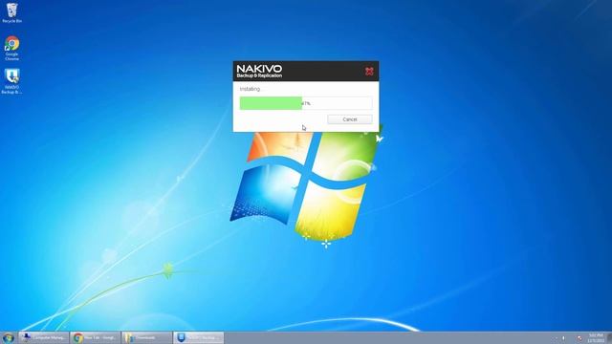Open the Downloads folder taskbar button

[146, 337]
